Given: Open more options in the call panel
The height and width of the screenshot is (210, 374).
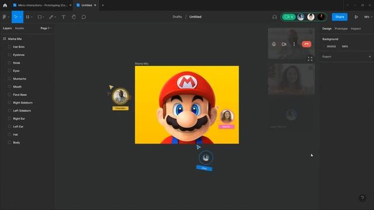Looking at the screenshot, I should click(x=294, y=44).
